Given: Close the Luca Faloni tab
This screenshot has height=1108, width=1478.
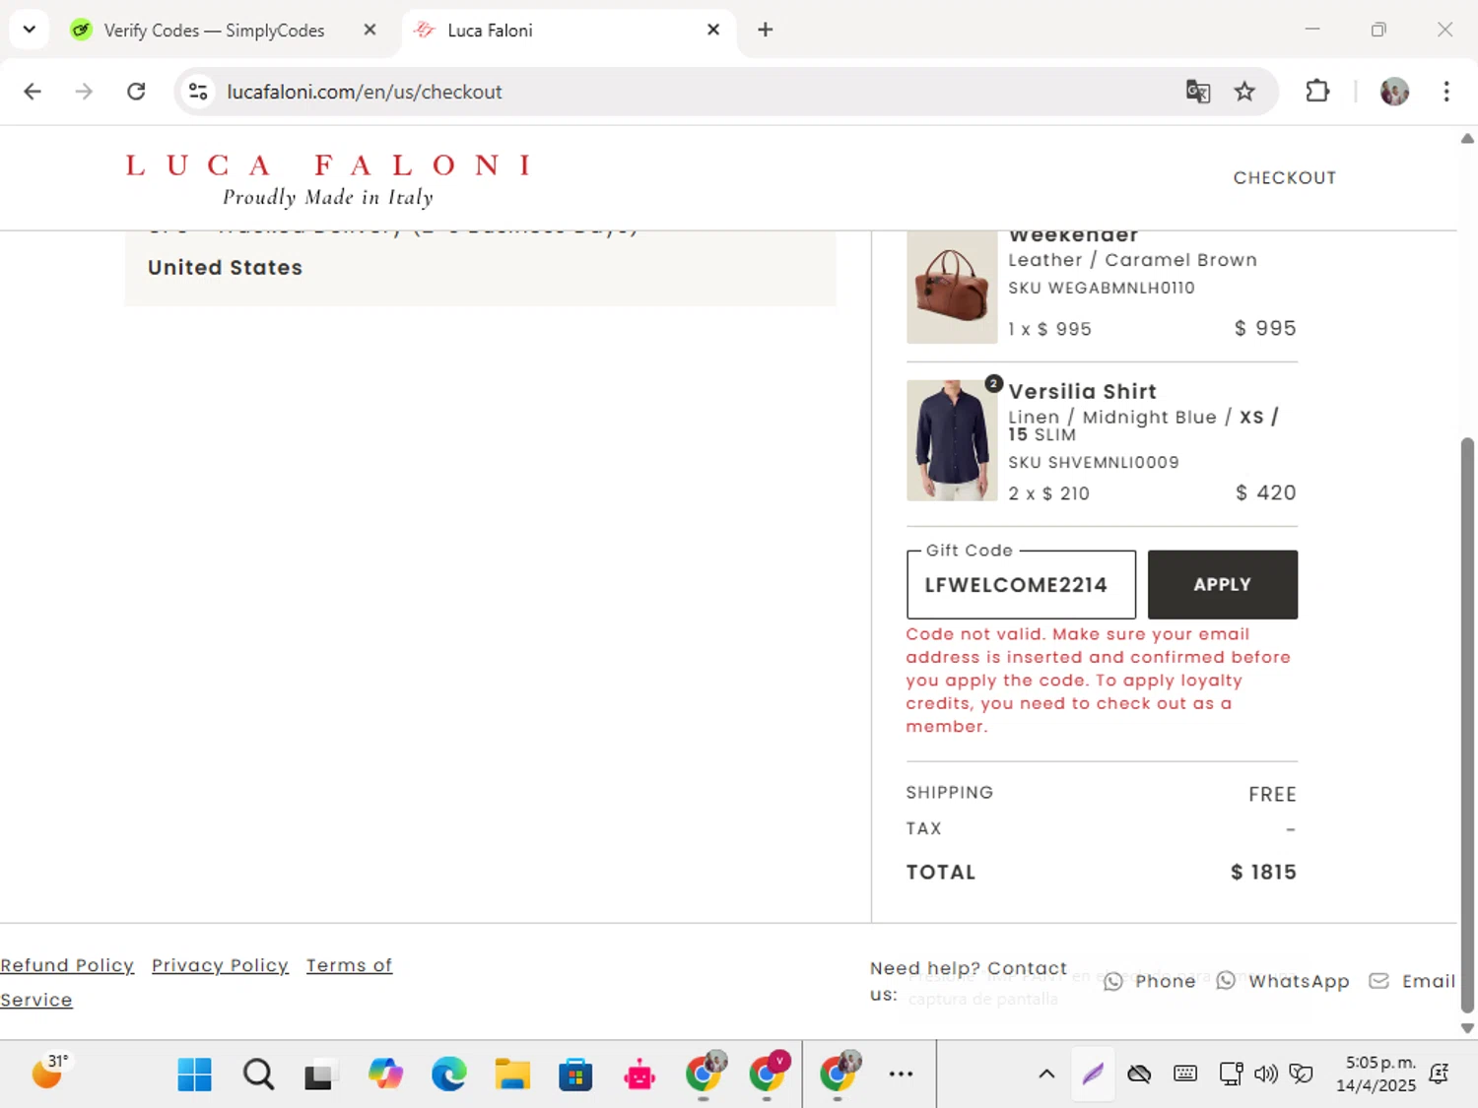Looking at the screenshot, I should tap(713, 30).
